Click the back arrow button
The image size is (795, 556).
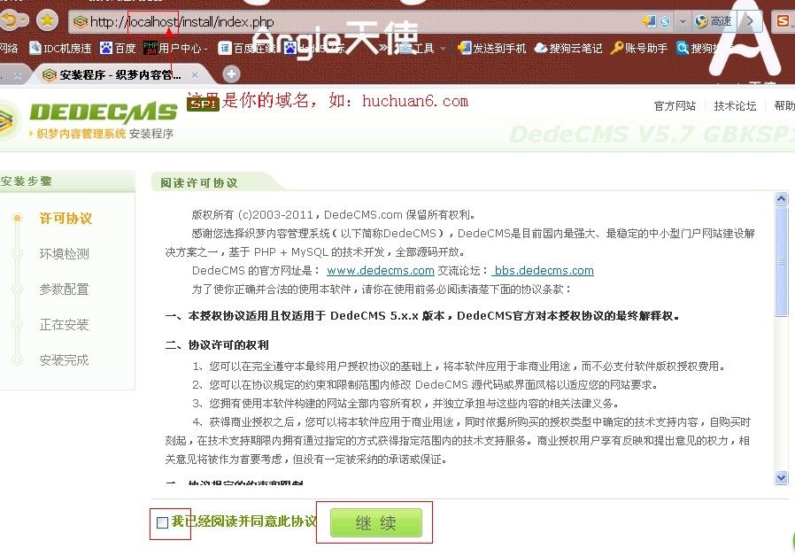(12, 20)
